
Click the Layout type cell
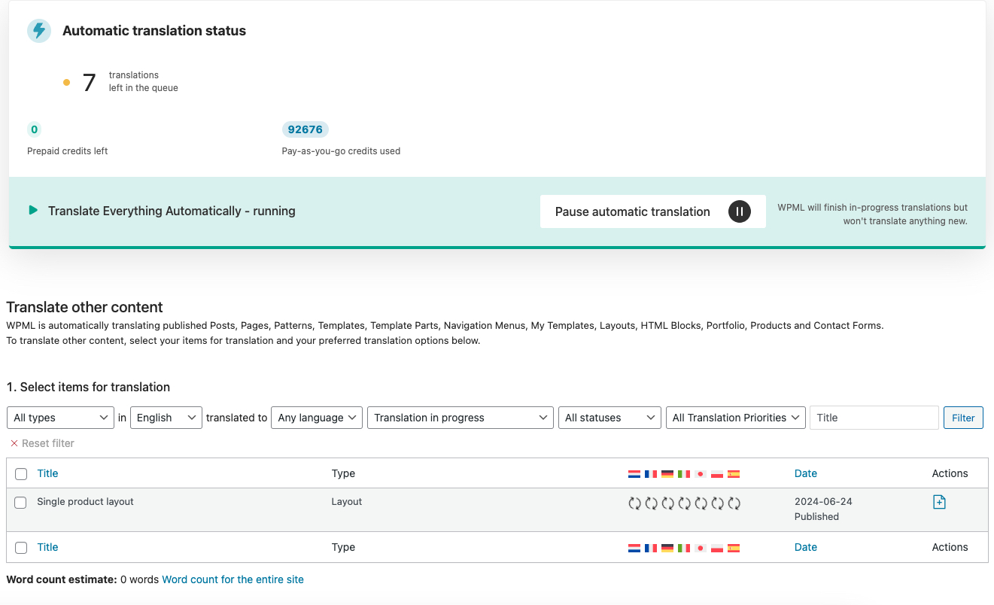pyautogui.click(x=347, y=501)
